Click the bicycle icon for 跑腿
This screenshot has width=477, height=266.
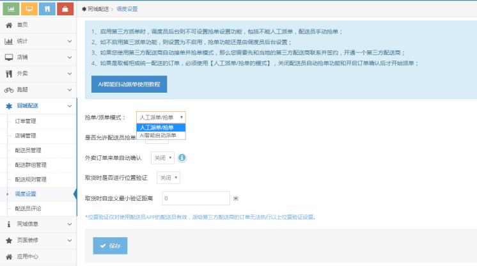pyautogui.click(x=9, y=90)
